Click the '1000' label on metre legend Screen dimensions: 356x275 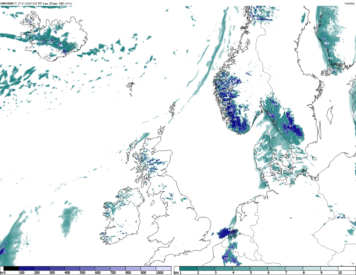tap(160, 273)
